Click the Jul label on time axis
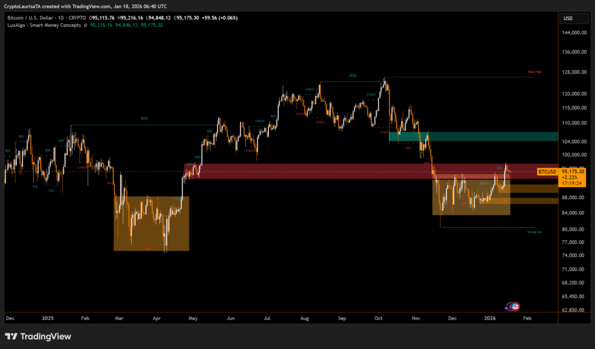This screenshot has height=349, width=595. [x=267, y=318]
